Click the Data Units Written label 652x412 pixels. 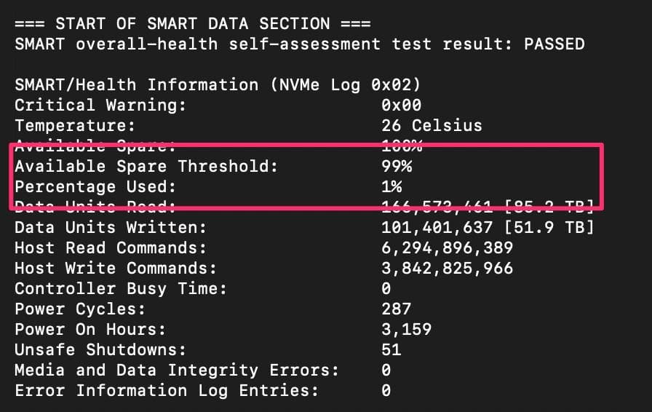point(111,228)
